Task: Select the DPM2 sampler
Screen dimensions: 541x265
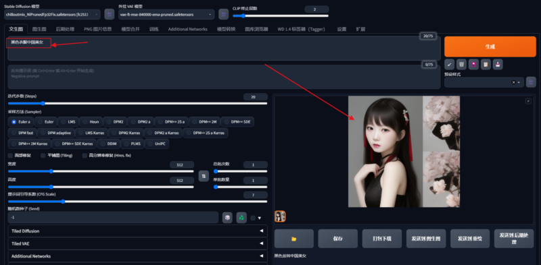Action: (115, 122)
